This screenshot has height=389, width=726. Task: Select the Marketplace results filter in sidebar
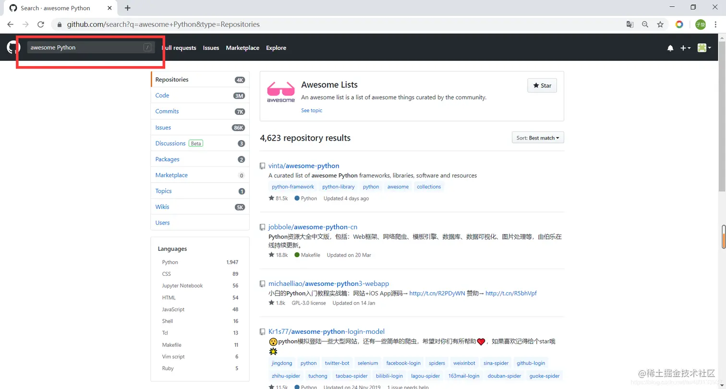[200, 175]
